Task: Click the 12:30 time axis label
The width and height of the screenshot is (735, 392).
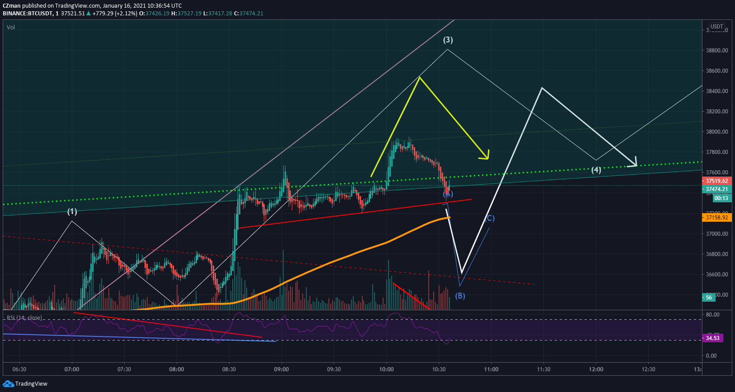Action: click(x=648, y=369)
